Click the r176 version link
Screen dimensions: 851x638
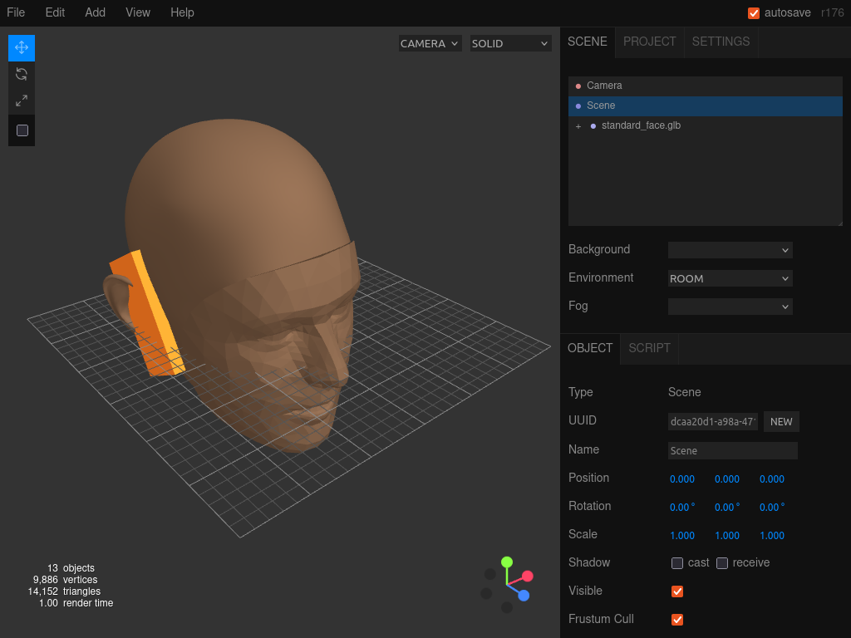(833, 13)
